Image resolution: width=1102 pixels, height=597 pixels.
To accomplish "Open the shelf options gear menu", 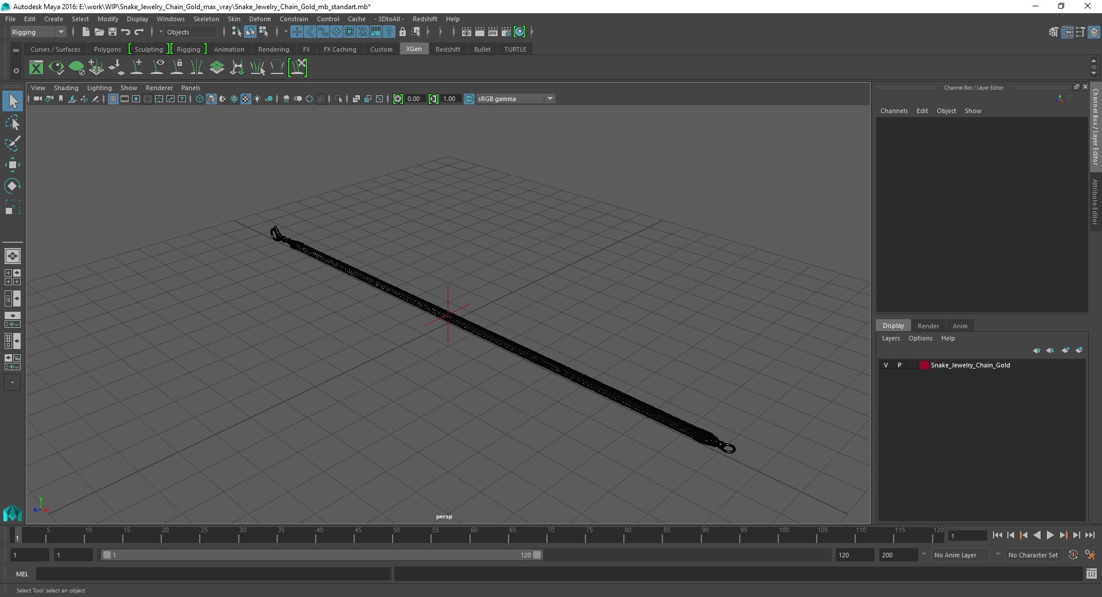I will point(16,71).
